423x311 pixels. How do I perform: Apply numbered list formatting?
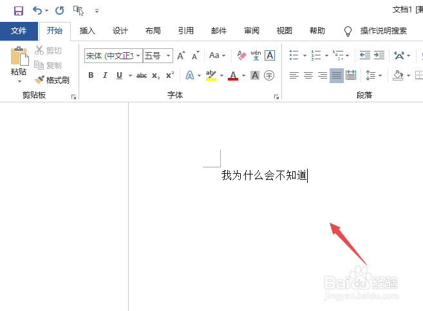[316, 55]
